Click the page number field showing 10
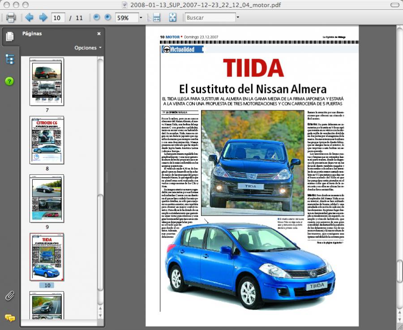This screenshot has width=403, height=330. coord(58,18)
